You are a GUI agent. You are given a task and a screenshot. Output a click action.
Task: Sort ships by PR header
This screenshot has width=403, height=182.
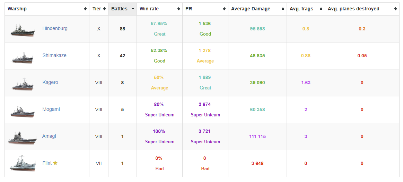tap(205, 9)
